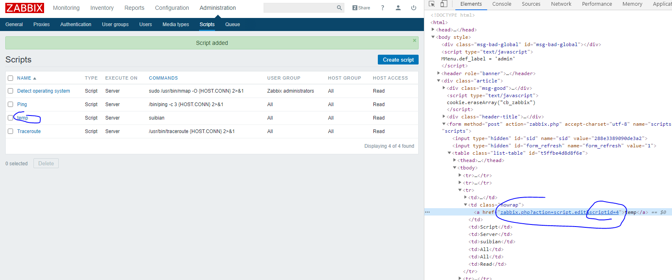This screenshot has height=280, width=672.
Task: Open the Configuration menu
Action: tap(172, 8)
